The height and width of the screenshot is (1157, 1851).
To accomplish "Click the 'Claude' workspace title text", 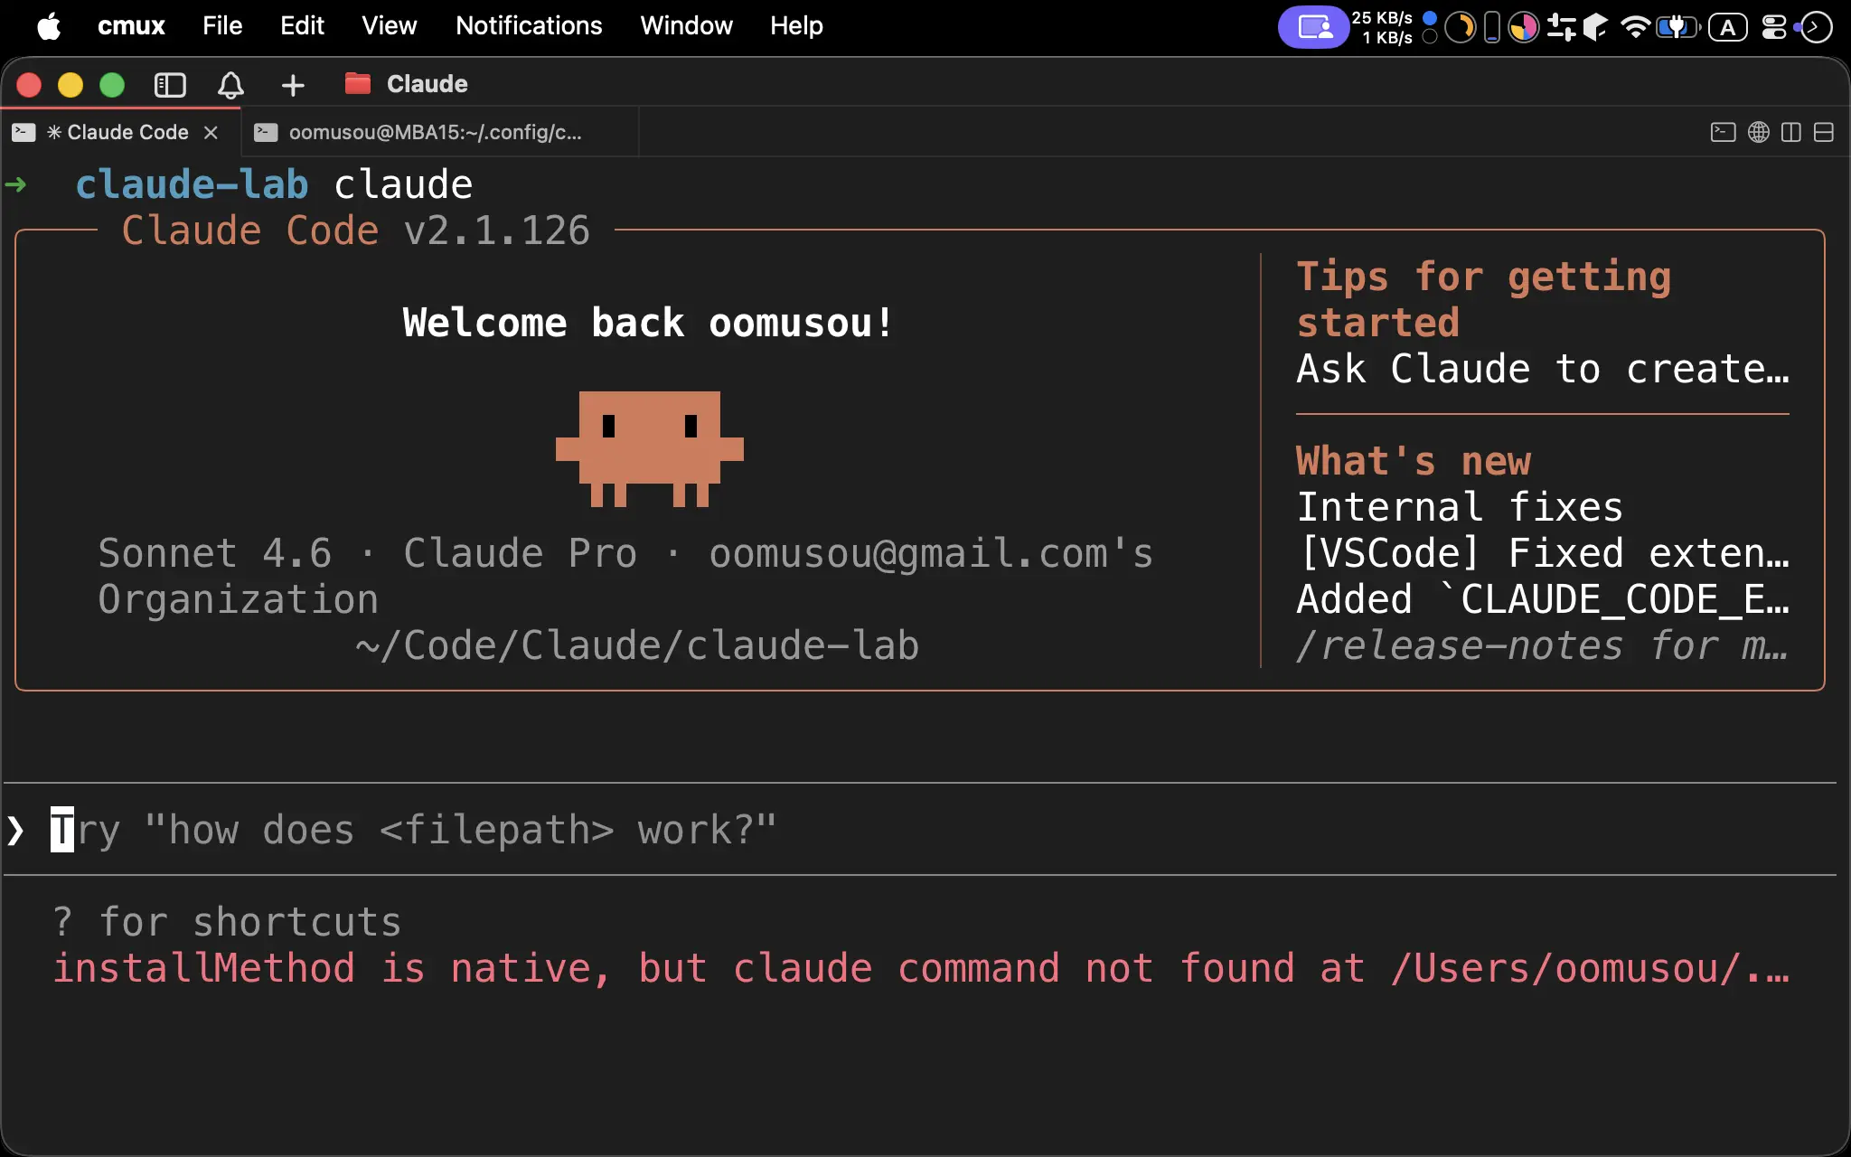I will coord(428,84).
